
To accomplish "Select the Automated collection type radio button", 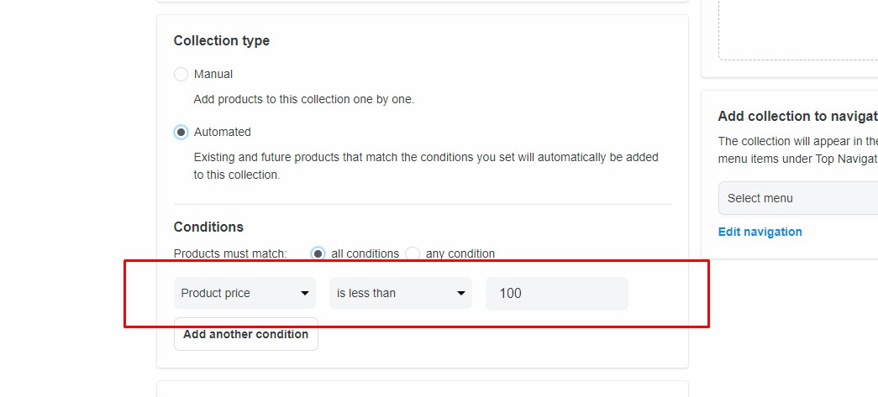I will point(181,133).
